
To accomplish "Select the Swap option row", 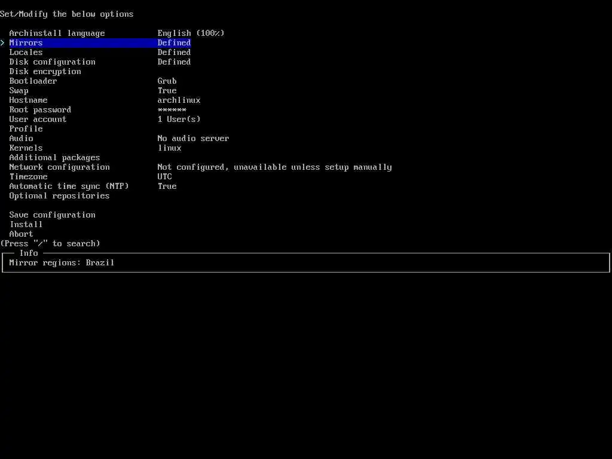I will (19, 91).
